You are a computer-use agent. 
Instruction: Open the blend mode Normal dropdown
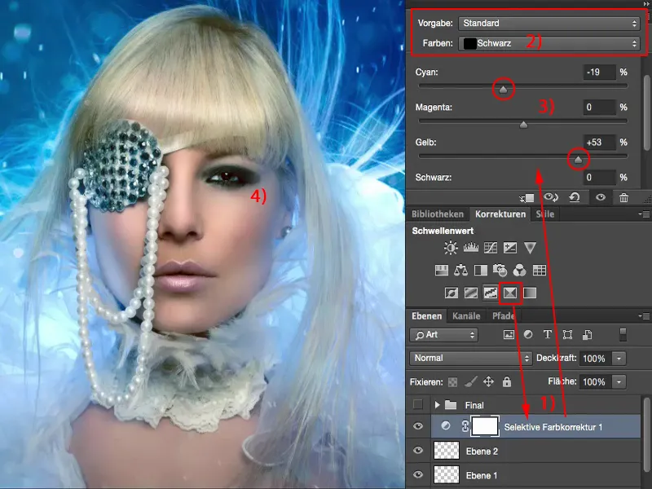coord(471,358)
